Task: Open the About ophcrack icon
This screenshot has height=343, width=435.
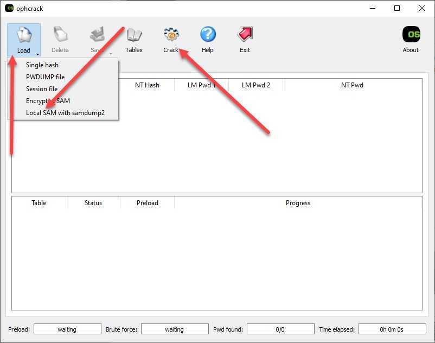Action: click(x=411, y=34)
